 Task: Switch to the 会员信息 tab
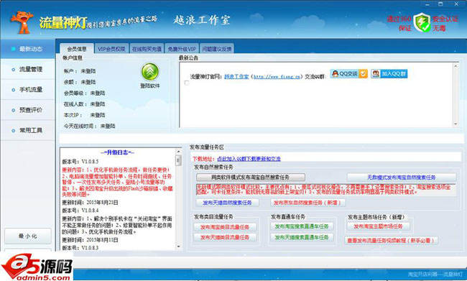click(x=77, y=49)
